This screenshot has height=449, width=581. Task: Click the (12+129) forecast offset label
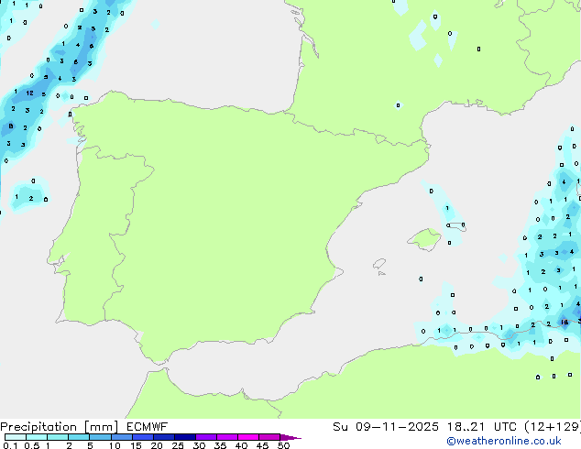click(548, 426)
